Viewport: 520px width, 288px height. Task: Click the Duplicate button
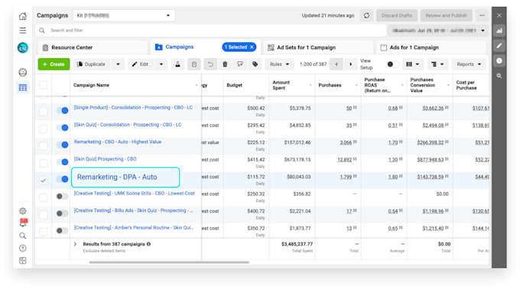click(92, 64)
